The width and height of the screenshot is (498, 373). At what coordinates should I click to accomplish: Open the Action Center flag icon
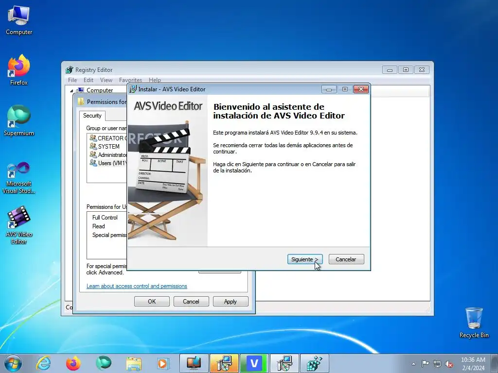coord(425,364)
